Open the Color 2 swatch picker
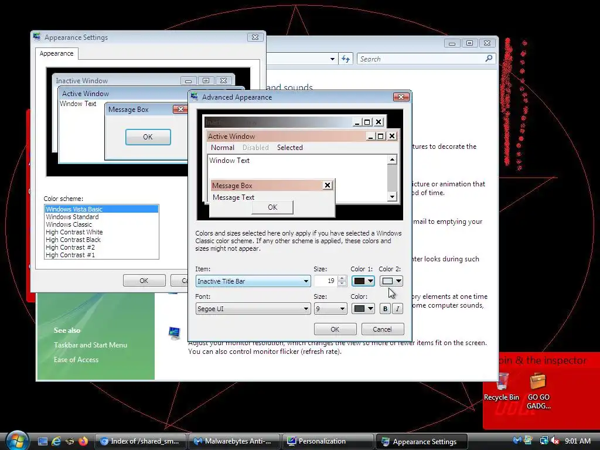This screenshot has width=600, height=450. coord(391,281)
